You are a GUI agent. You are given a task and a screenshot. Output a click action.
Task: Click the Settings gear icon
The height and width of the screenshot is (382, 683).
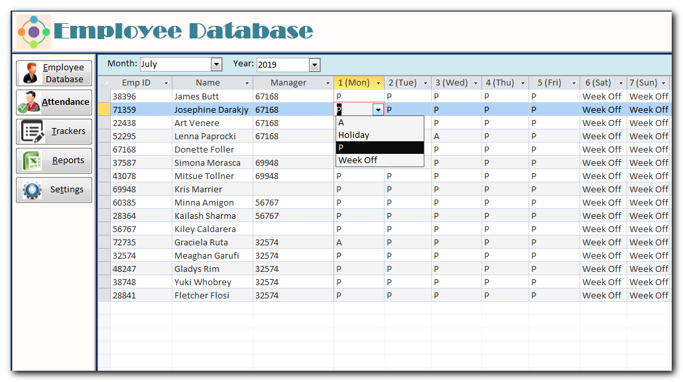(32, 190)
